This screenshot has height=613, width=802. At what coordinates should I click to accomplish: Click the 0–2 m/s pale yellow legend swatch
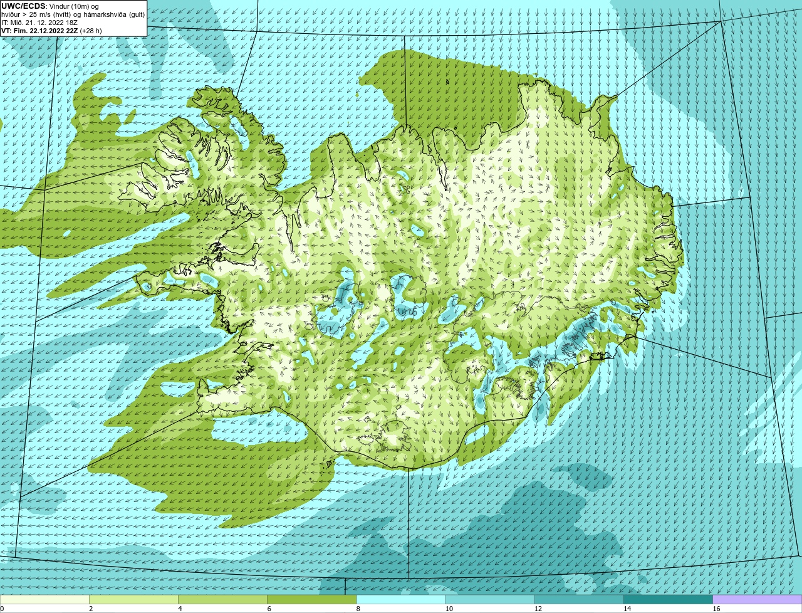pos(44,599)
